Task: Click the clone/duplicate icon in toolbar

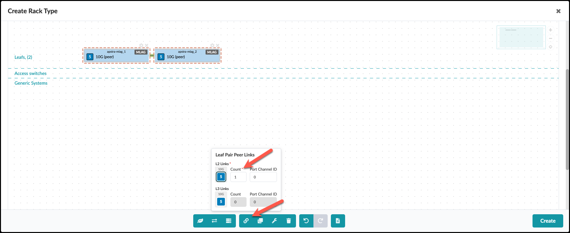Action: click(x=260, y=221)
